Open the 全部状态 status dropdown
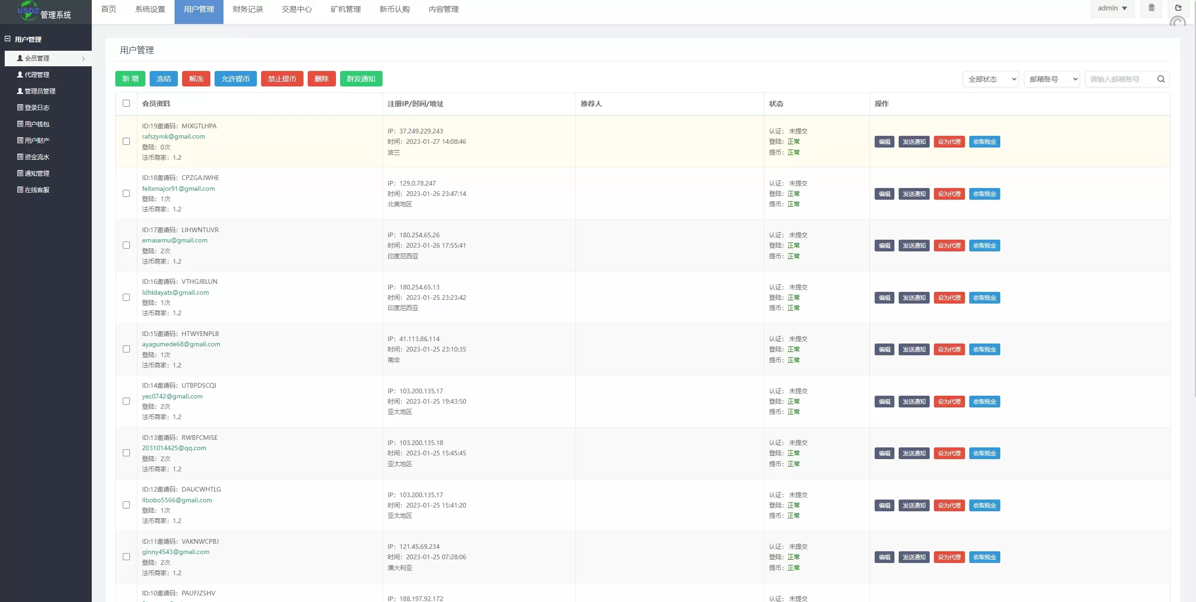The height and width of the screenshot is (602, 1196). pyautogui.click(x=990, y=79)
